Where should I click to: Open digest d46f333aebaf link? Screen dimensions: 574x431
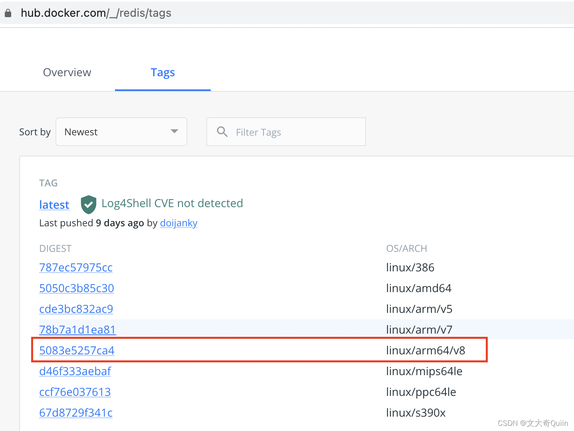coord(75,371)
